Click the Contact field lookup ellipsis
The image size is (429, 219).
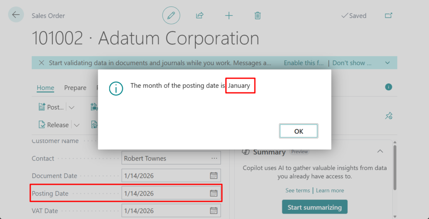coord(214,158)
